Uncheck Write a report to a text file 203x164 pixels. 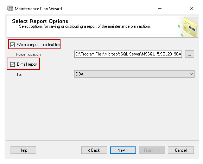[13, 45]
